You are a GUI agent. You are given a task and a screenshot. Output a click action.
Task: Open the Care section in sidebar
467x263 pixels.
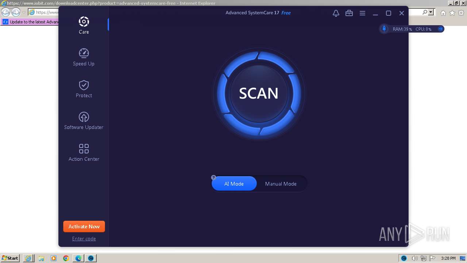84,25
